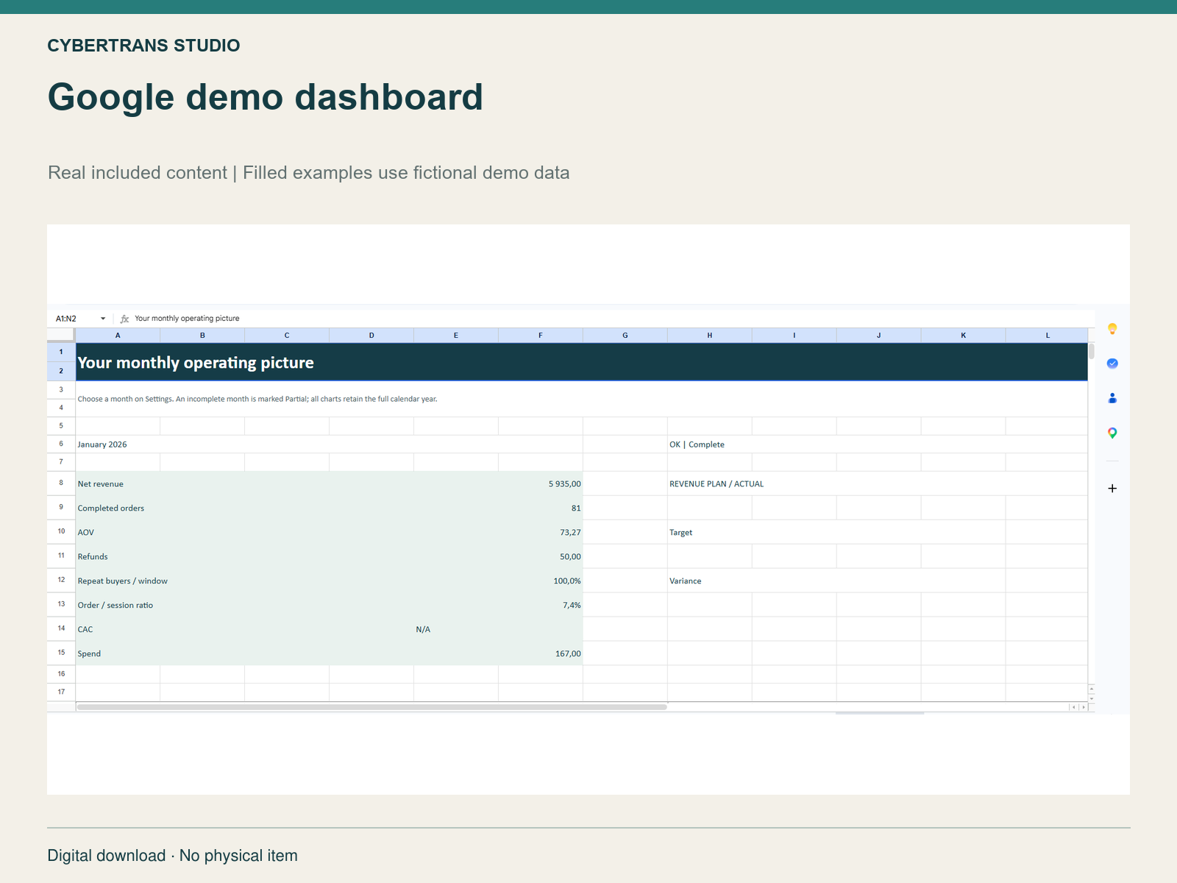
Task: Open Google Maps from the side panel
Action: [x=1112, y=433]
